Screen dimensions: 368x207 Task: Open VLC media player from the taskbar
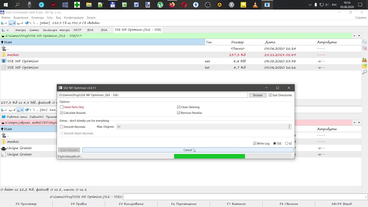[x=255, y=5]
